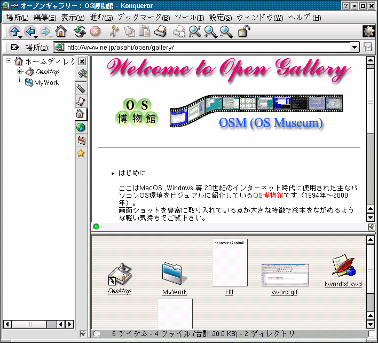Open font-increase dropdown arrow
378x343 pixels.
point(216,37)
